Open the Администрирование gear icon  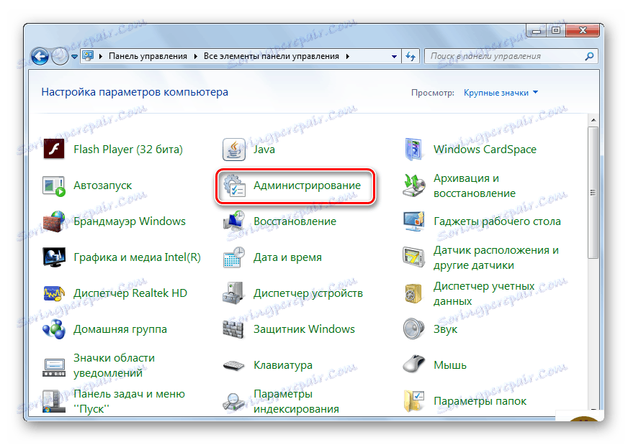pyautogui.click(x=234, y=185)
